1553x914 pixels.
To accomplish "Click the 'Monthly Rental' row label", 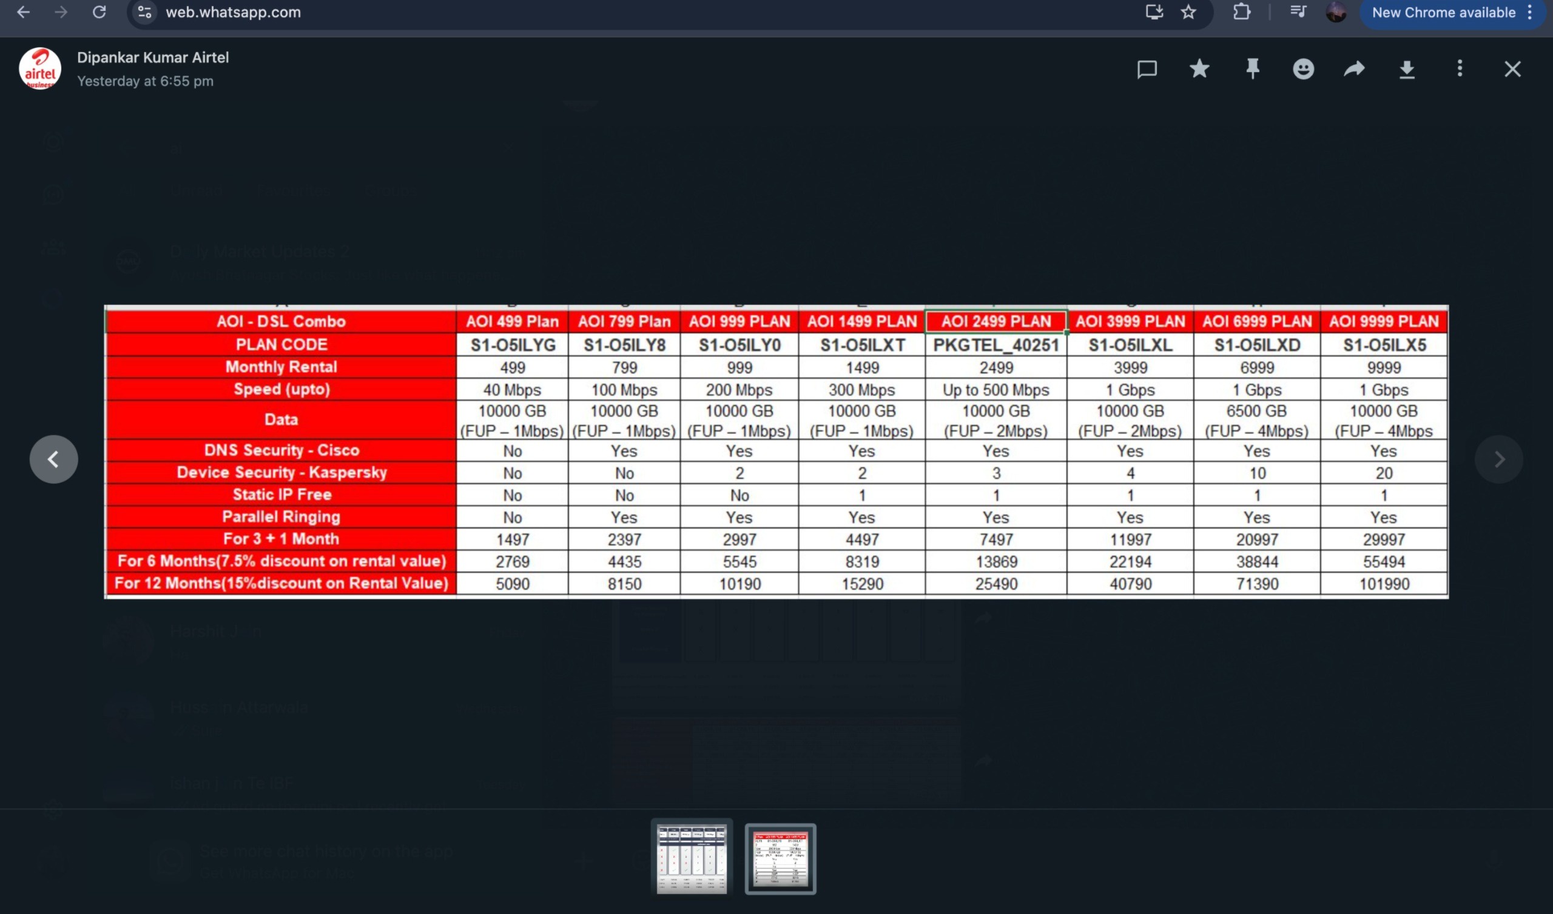I will click(x=281, y=367).
